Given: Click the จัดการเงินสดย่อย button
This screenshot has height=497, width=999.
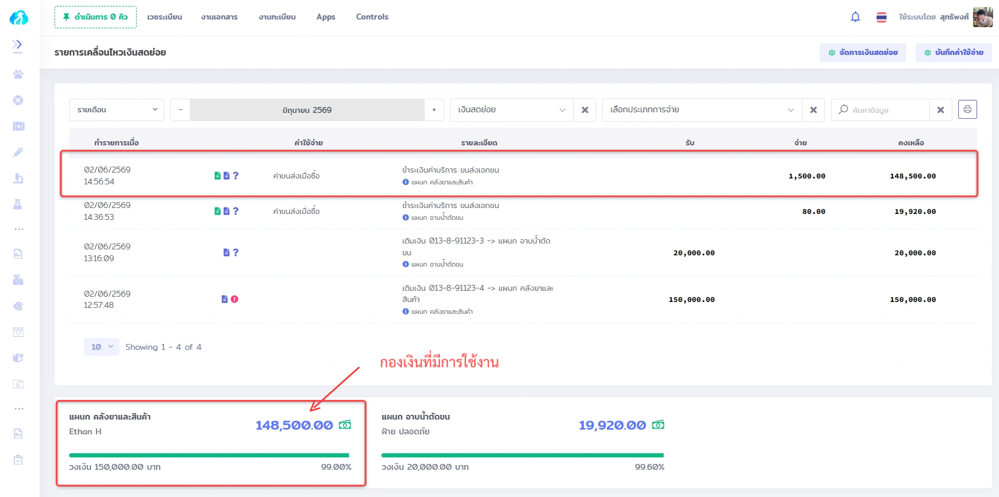Looking at the screenshot, I should (863, 53).
